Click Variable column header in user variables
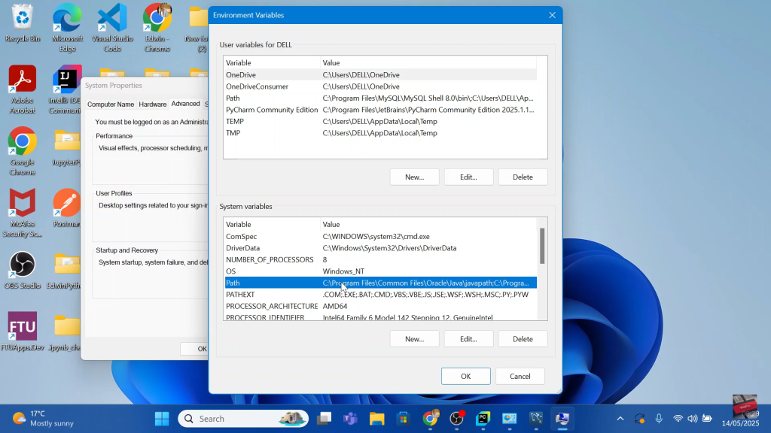Image resolution: width=771 pixels, height=433 pixels. 272,63
